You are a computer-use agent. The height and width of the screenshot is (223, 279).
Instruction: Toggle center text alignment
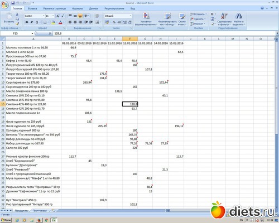[75, 22]
